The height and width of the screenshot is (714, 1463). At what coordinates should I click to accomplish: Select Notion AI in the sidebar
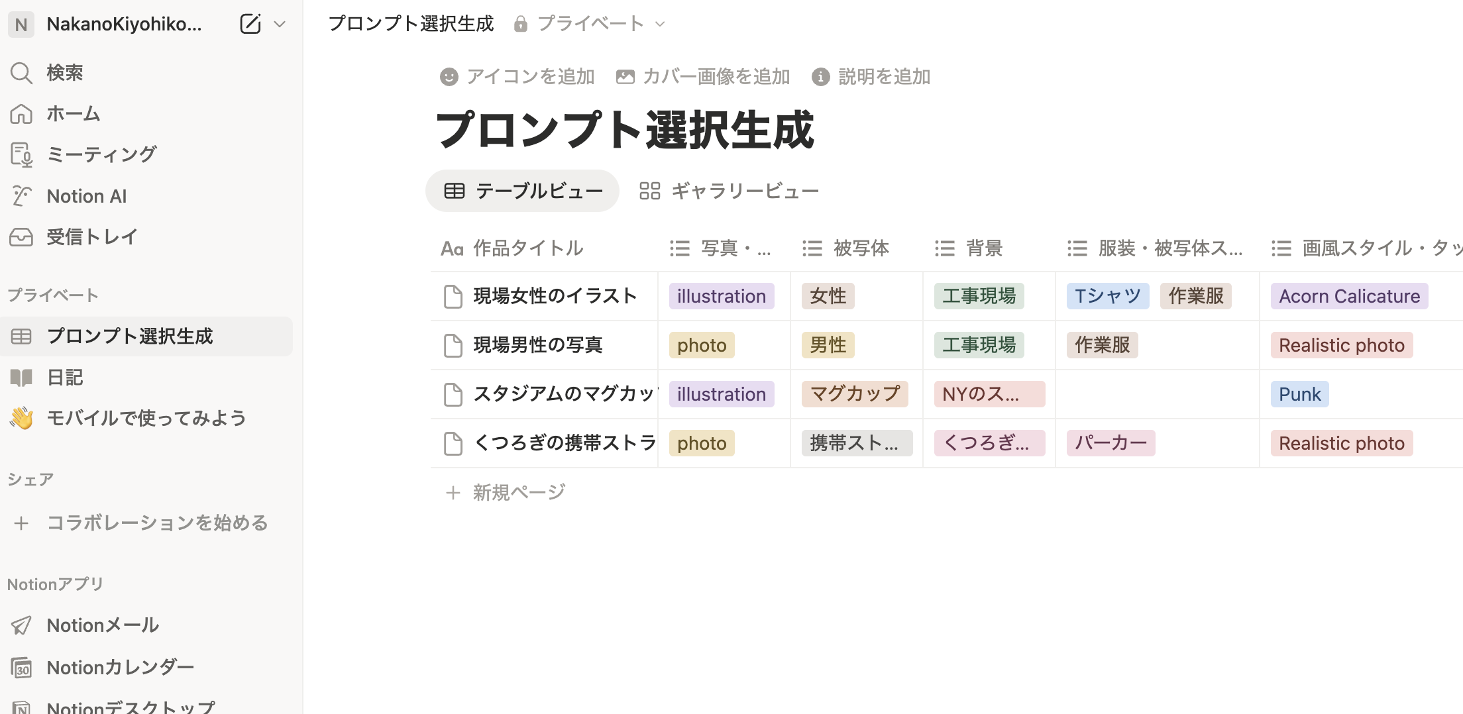pos(86,195)
